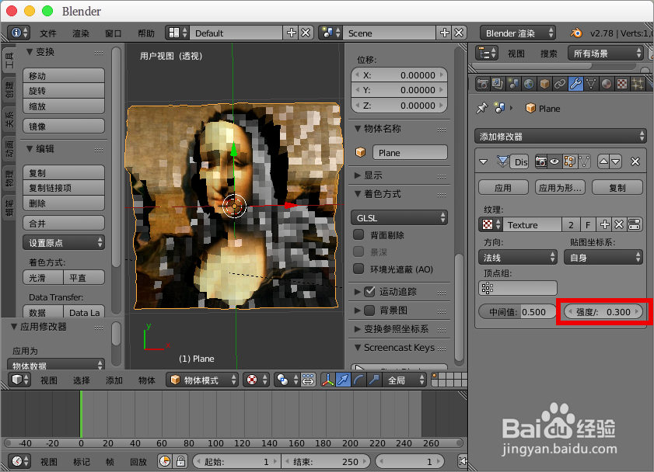Open the GLSL shading dropdown
The image size is (654, 472).
point(399,217)
